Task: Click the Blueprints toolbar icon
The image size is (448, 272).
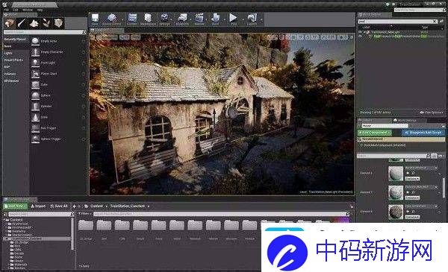Action: (x=182, y=18)
